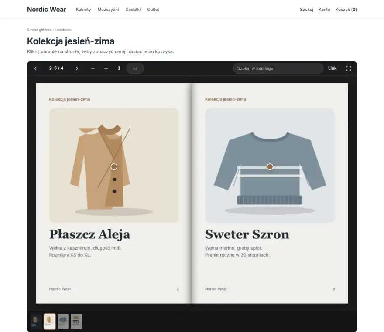Screen dimensions: 384x332
Task: Go to Strona główna breadcrumb
Action: (x=39, y=30)
